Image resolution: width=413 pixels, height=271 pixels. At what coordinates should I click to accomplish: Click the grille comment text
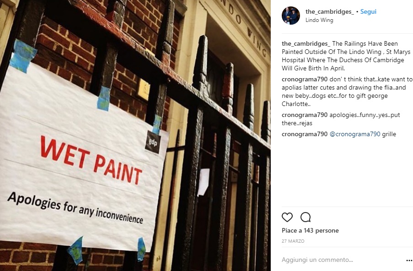click(x=389, y=134)
